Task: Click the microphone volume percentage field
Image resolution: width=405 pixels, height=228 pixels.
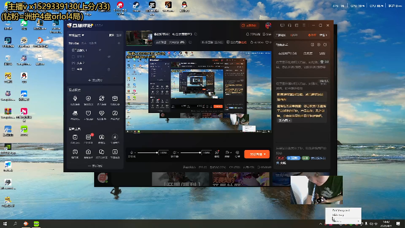Action: [163, 153]
